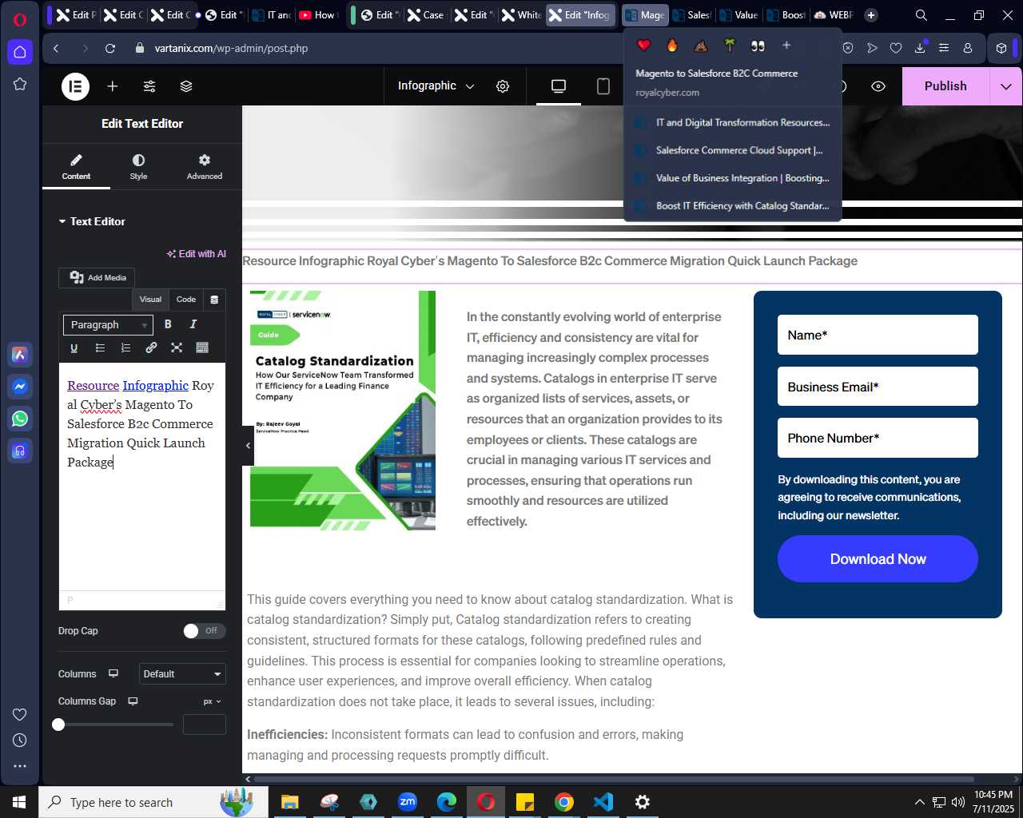React with the fire emoji
Image resolution: width=1023 pixels, height=818 pixels.
672,45
